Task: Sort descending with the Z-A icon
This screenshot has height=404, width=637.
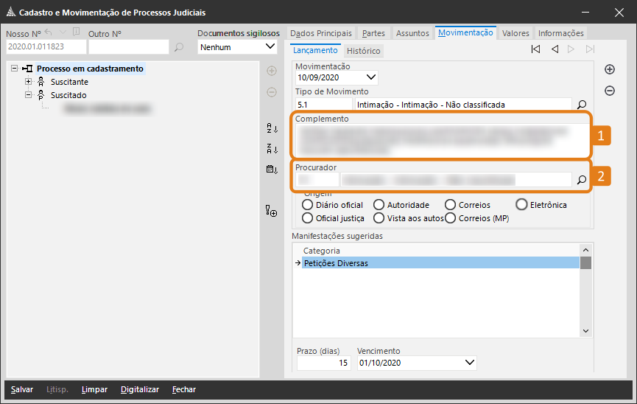Action: click(x=272, y=149)
